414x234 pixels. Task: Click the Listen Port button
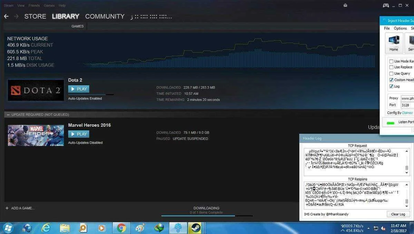tap(399, 122)
